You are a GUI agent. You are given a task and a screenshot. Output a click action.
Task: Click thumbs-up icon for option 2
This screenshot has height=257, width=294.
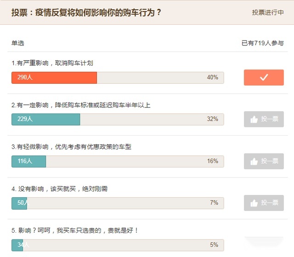(254, 120)
